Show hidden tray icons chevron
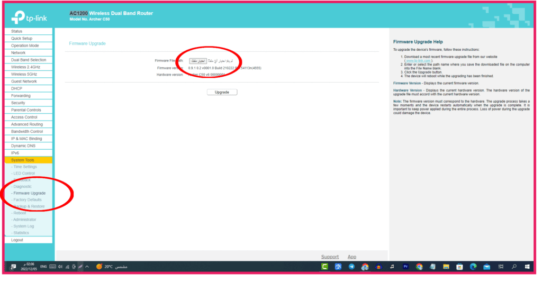Viewport: 542px width, 282px height. [87, 267]
